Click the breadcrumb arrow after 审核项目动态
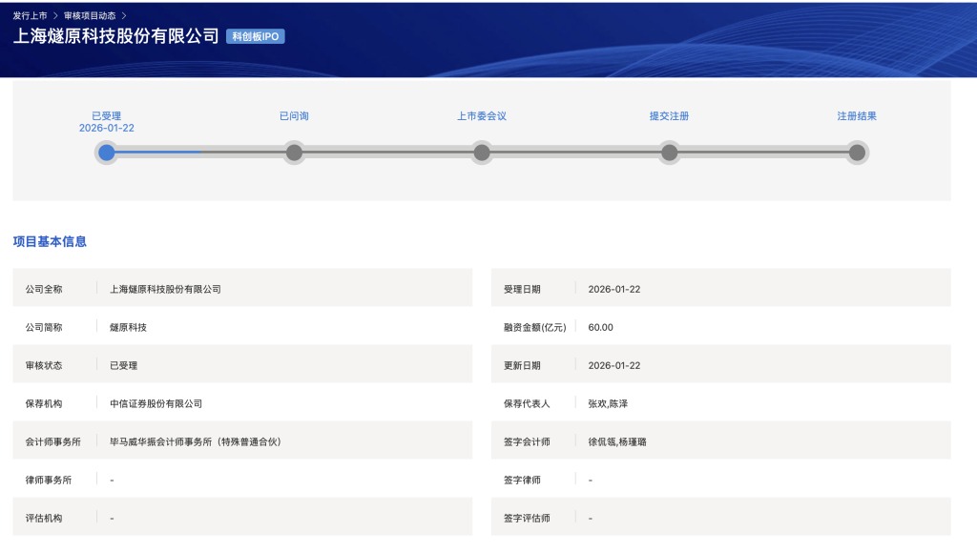Screen dimensions: 977x553 point(122,14)
